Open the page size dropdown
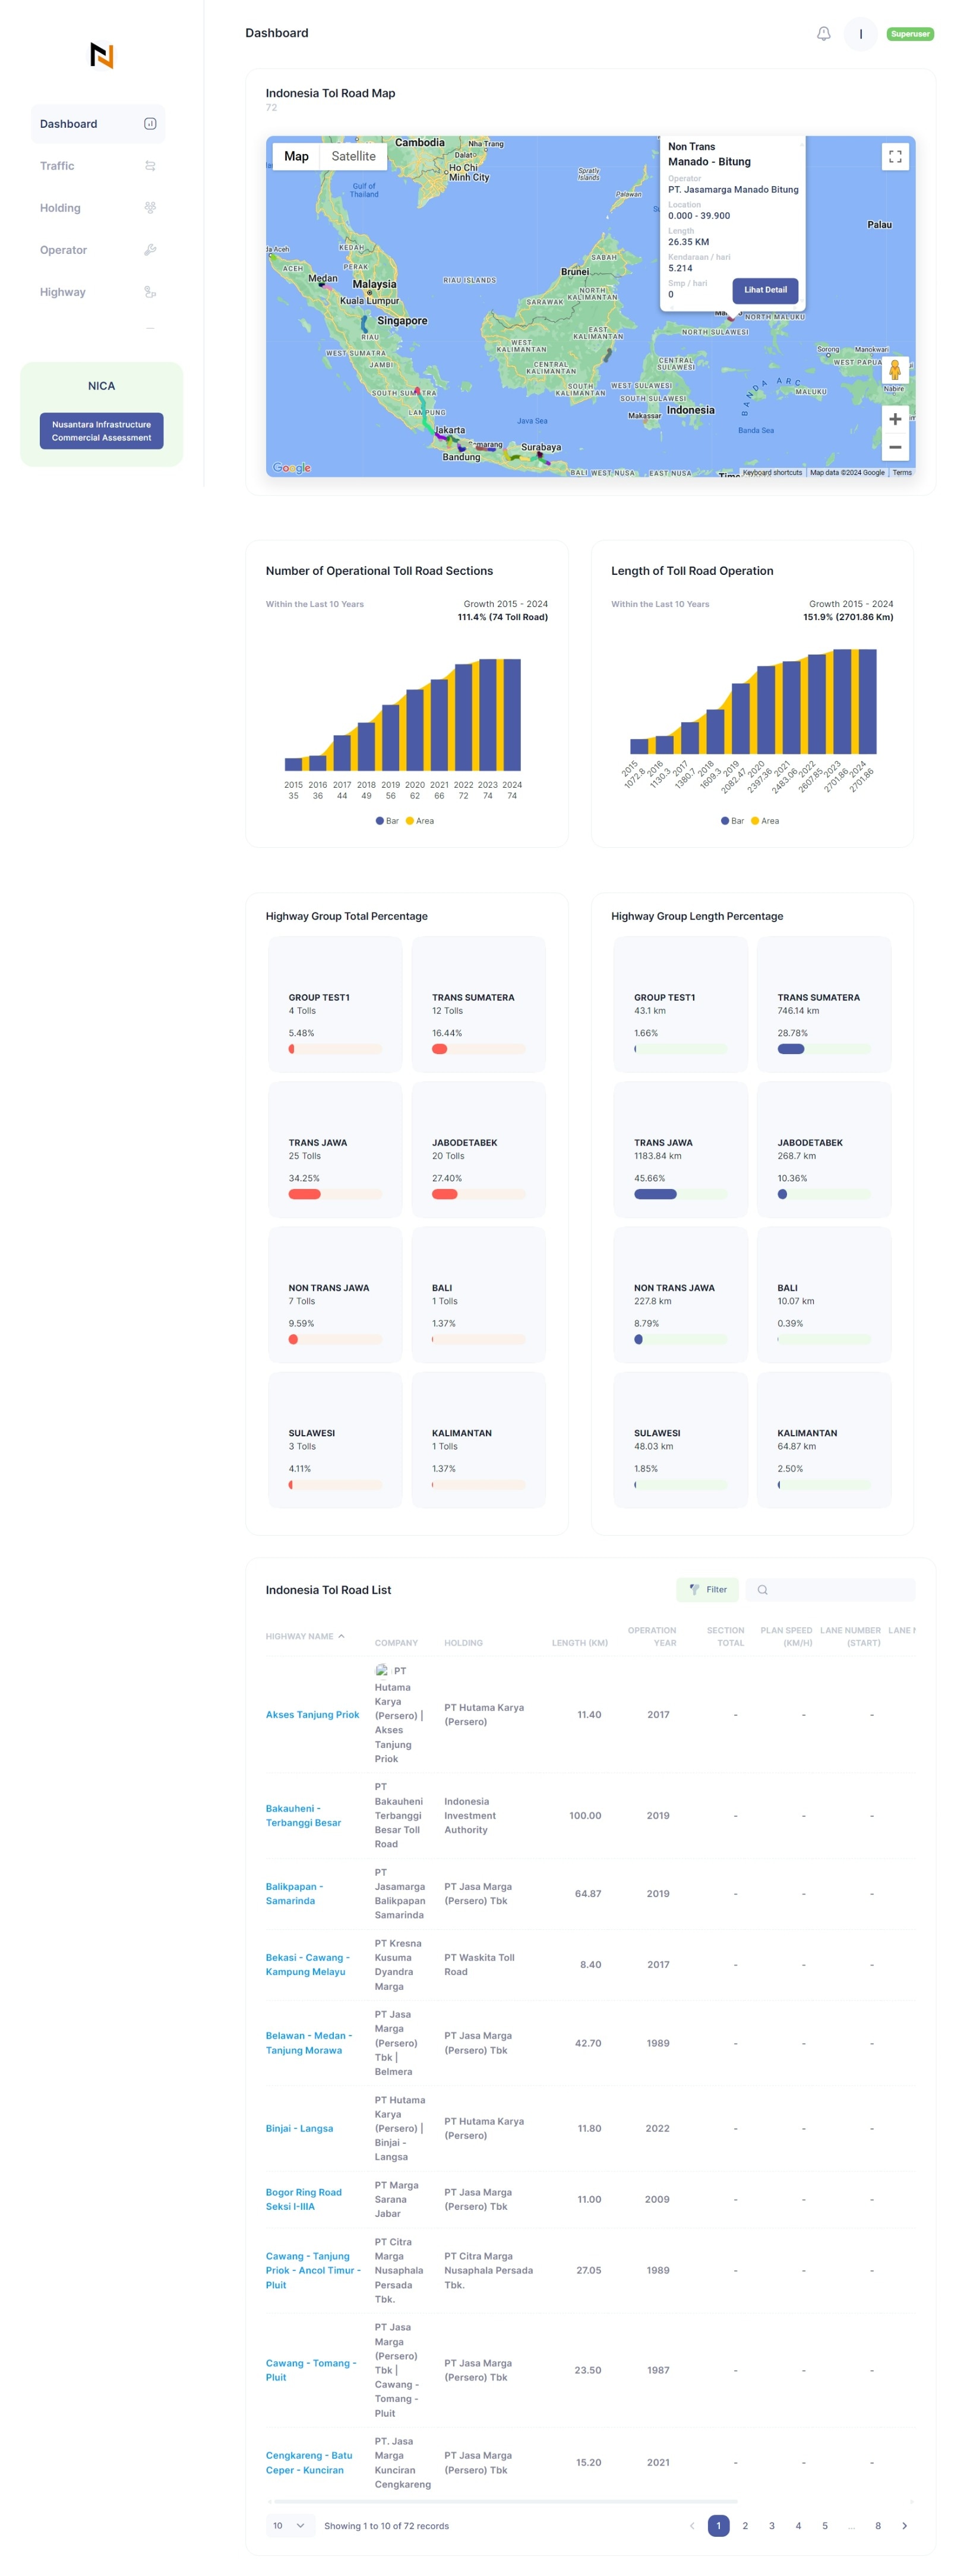The width and height of the screenshot is (967, 2576). [x=290, y=2525]
